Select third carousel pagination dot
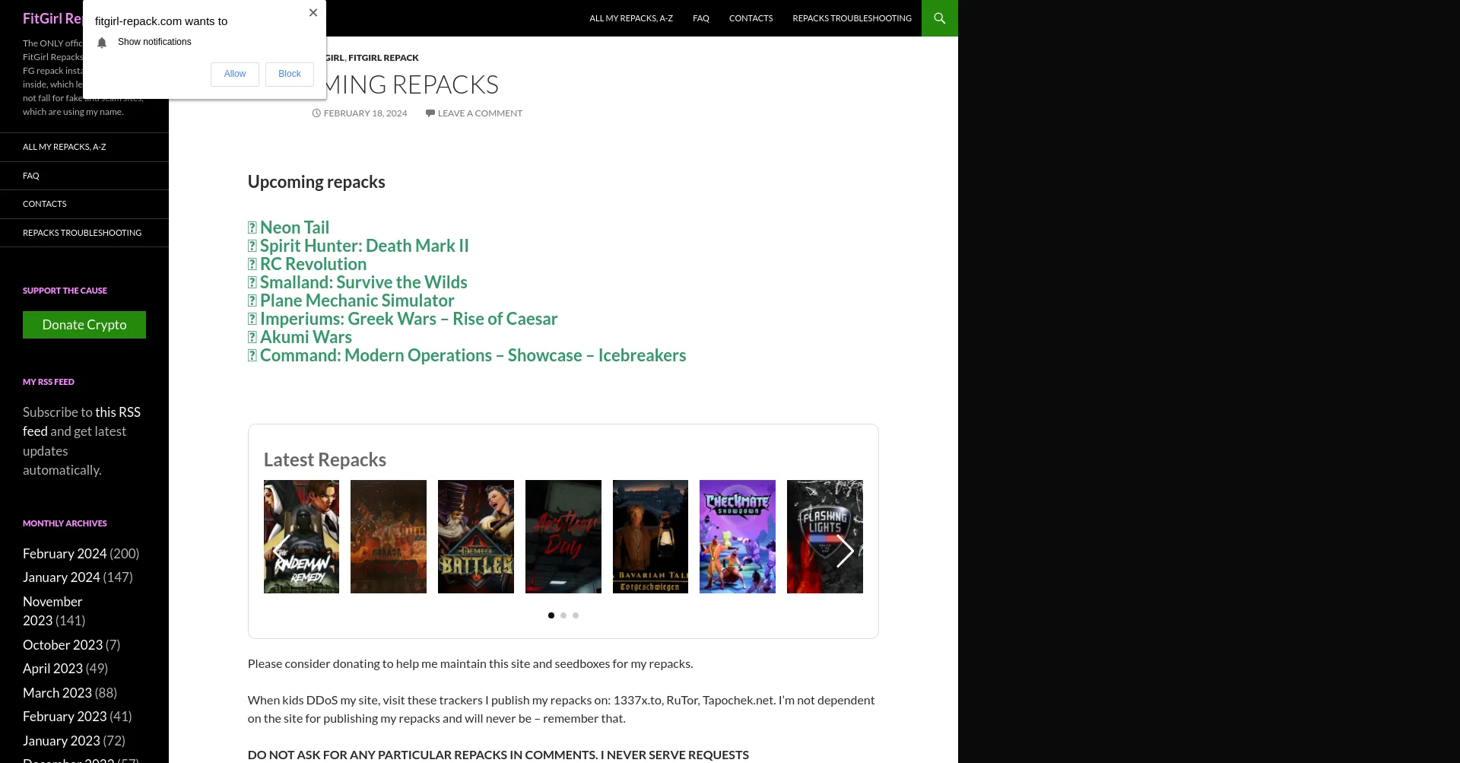Viewport: 1460px width, 763px height. (576, 615)
